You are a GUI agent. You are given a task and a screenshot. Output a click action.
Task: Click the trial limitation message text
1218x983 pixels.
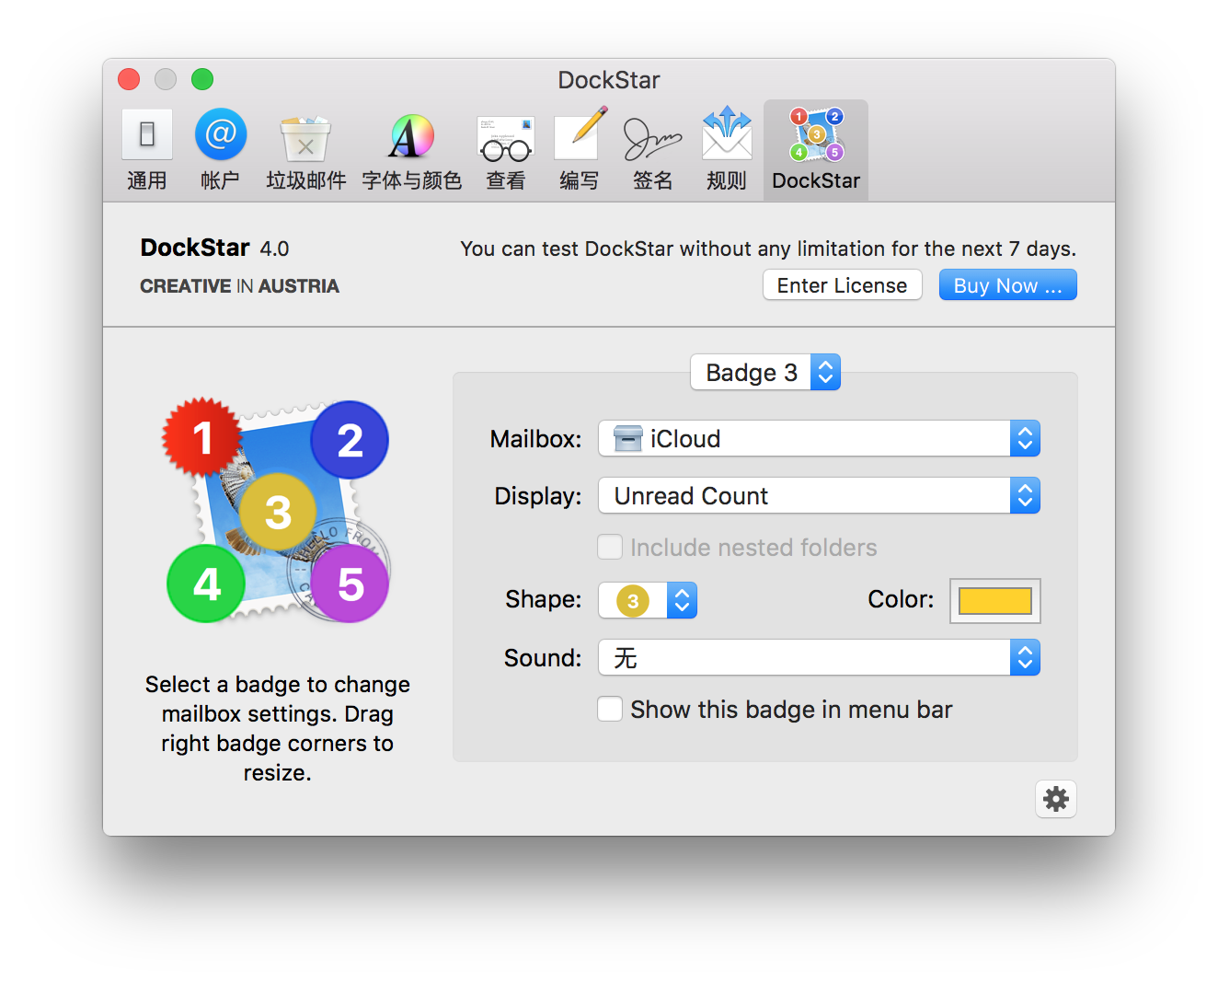(x=768, y=249)
